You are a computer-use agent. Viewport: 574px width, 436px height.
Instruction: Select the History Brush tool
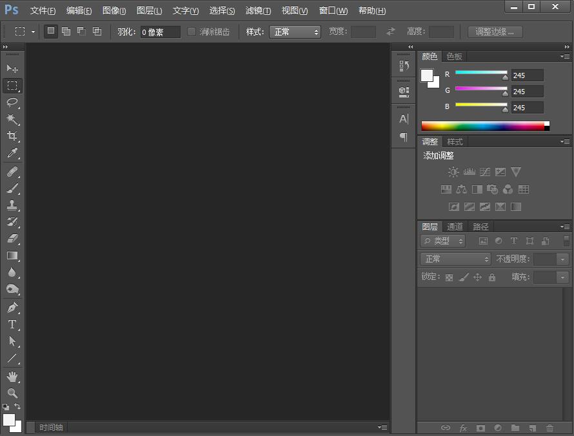pos(12,222)
